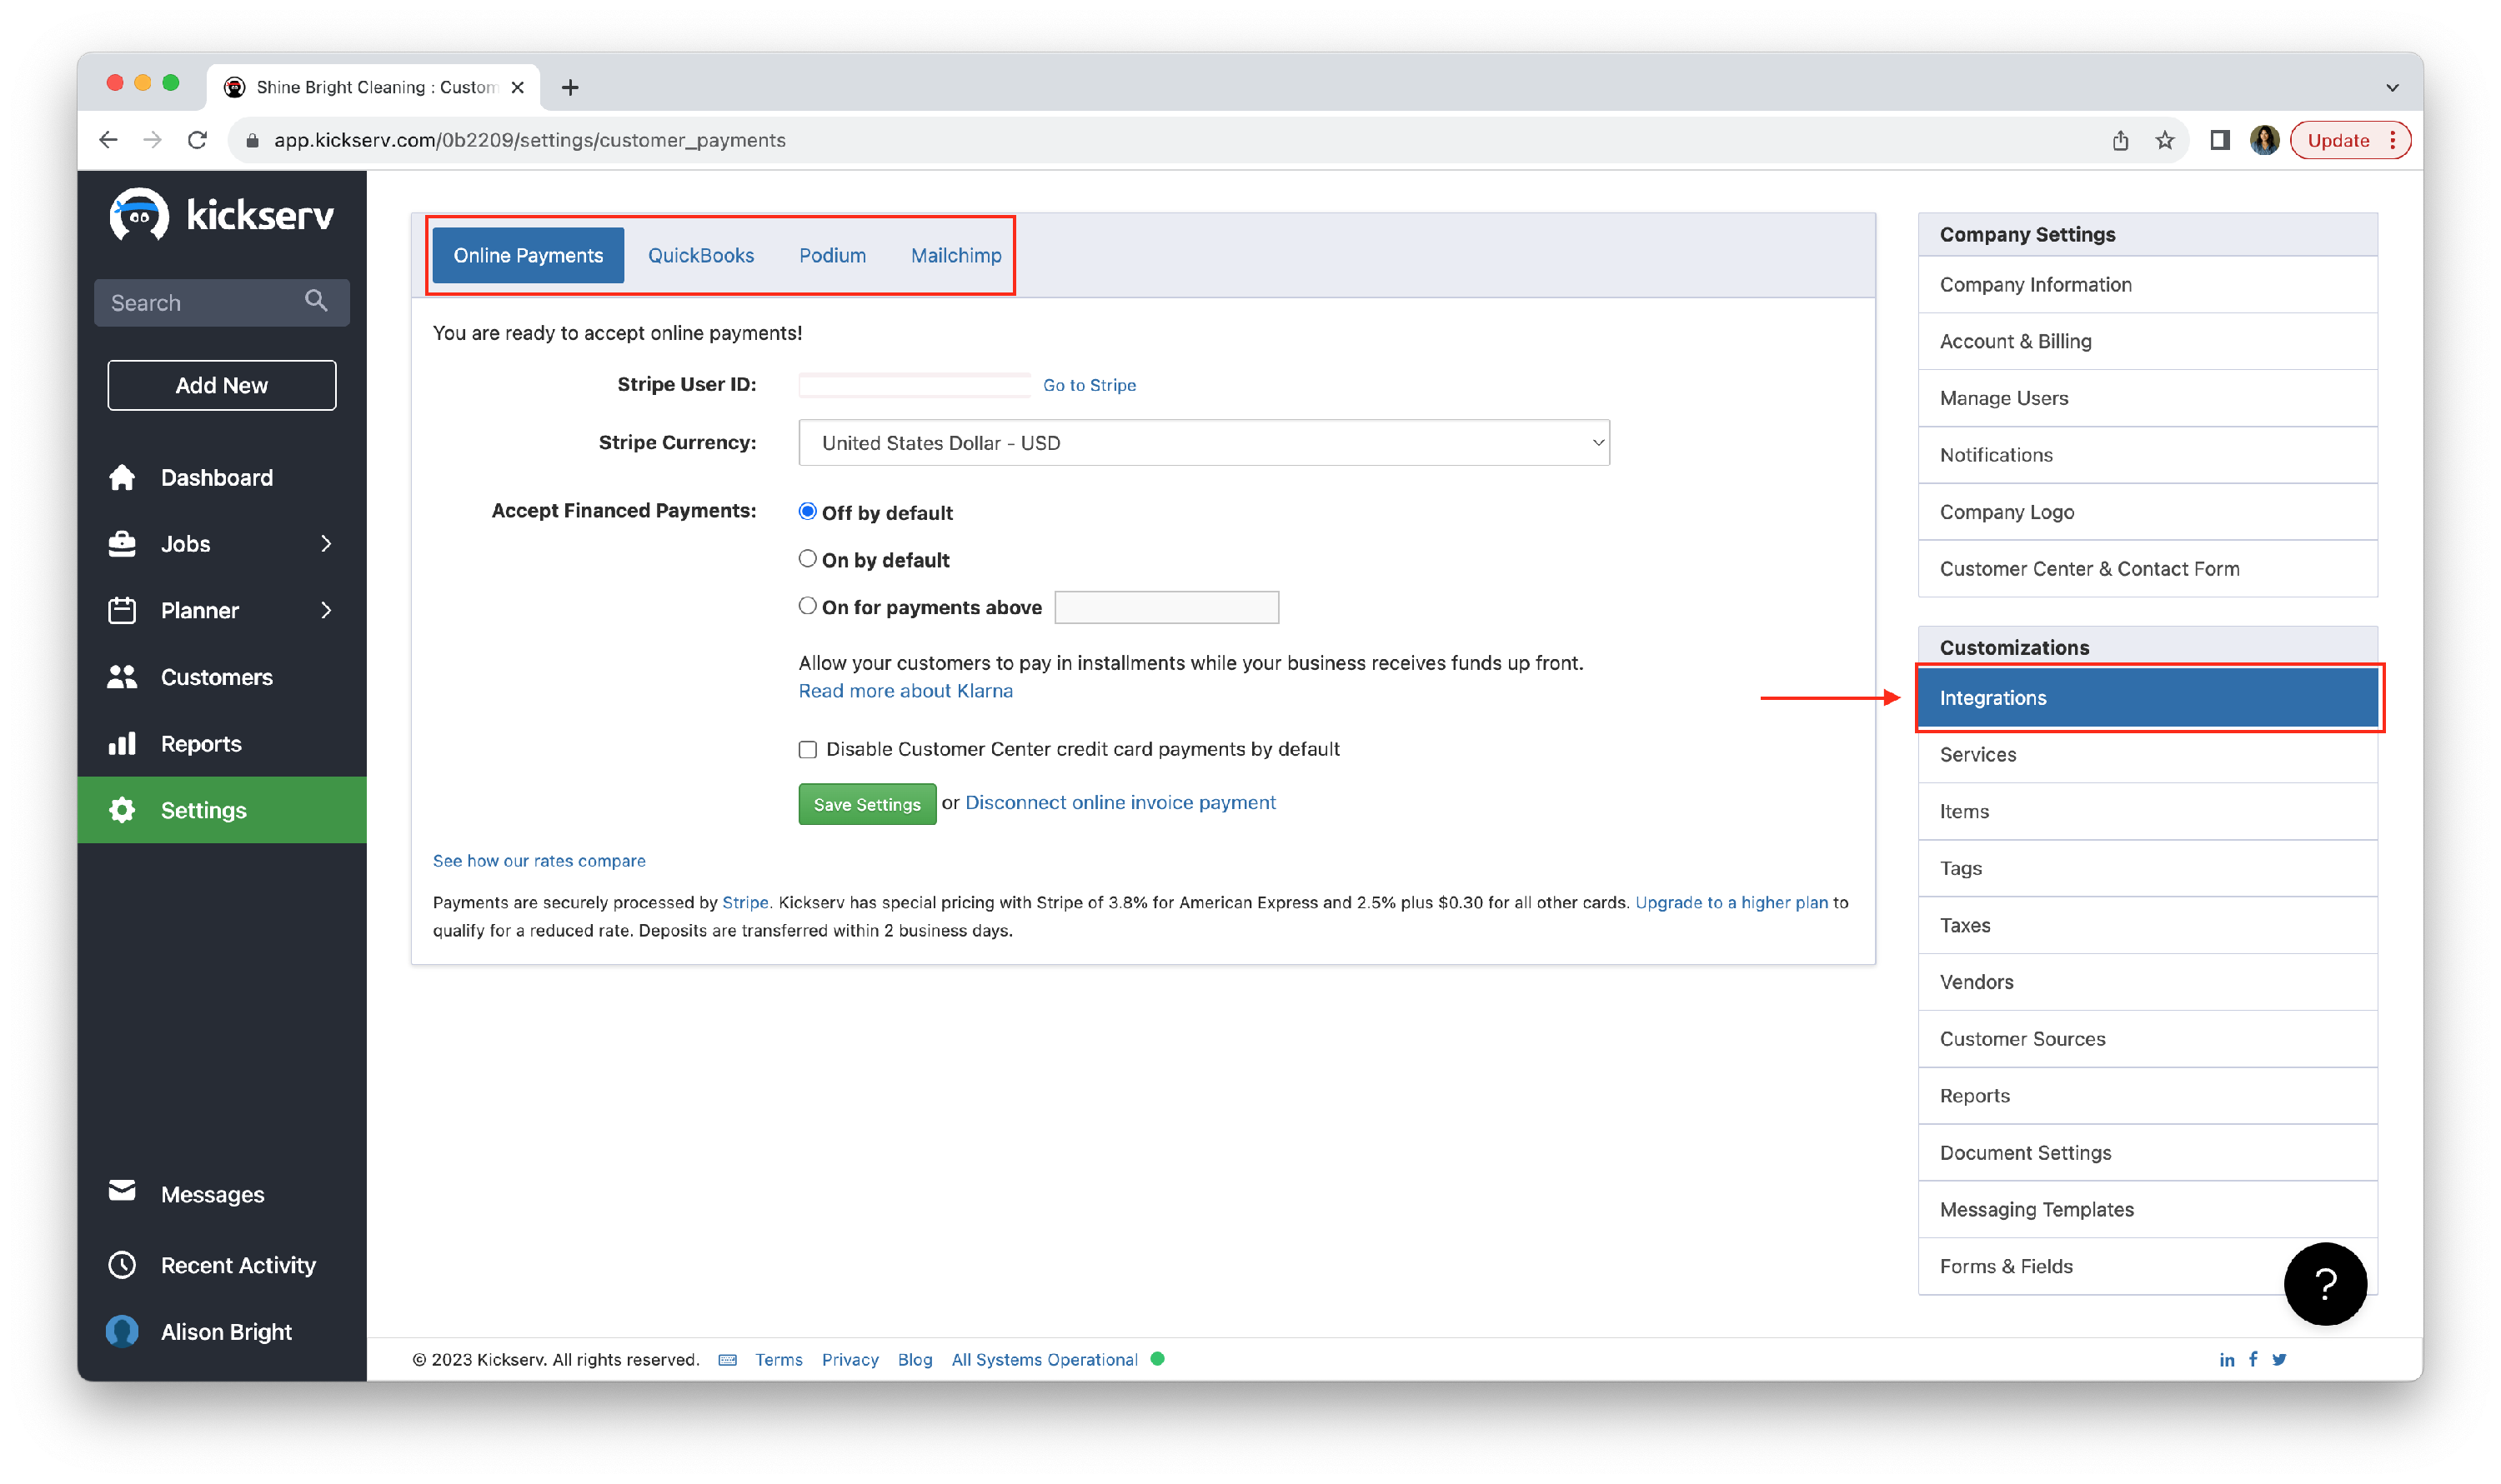The width and height of the screenshot is (2501, 1484).
Task: Click the search magnifier icon in sidebar
Action: click(316, 301)
